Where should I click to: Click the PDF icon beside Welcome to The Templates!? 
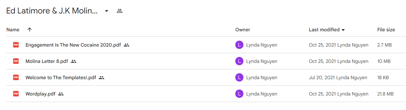[16, 77]
